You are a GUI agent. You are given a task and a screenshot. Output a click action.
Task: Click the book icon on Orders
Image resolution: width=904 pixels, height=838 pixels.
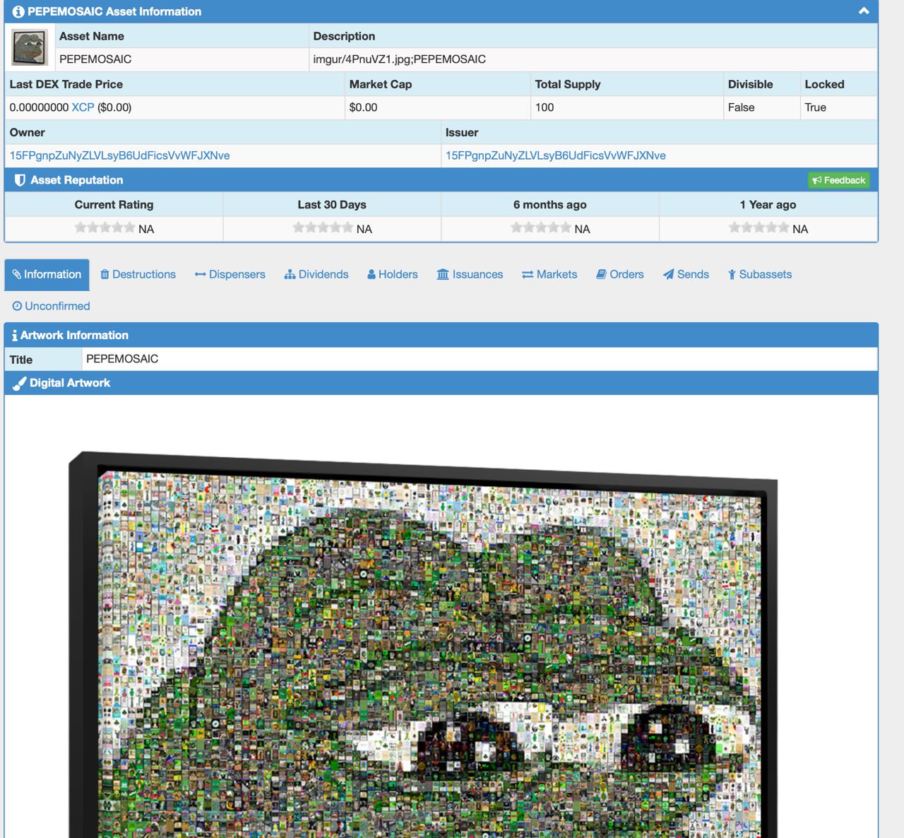tap(601, 275)
